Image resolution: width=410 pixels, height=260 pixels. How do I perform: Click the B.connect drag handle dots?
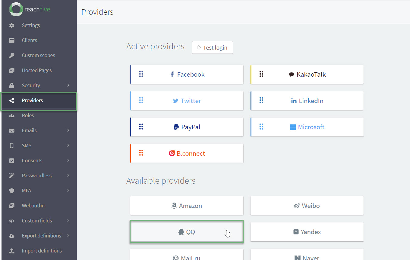pyautogui.click(x=141, y=153)
